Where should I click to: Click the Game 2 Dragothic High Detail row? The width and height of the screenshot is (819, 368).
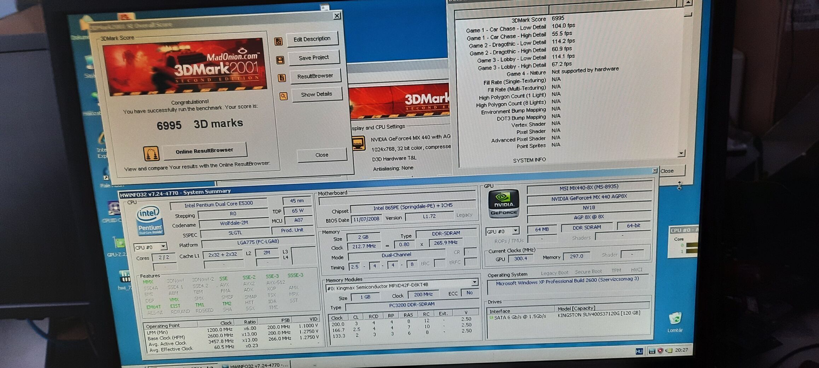pos(520,51)
